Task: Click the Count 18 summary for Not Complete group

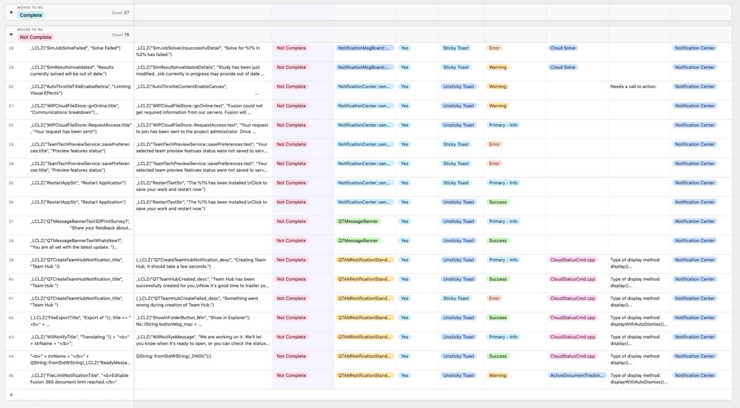Action: [120, 34]
